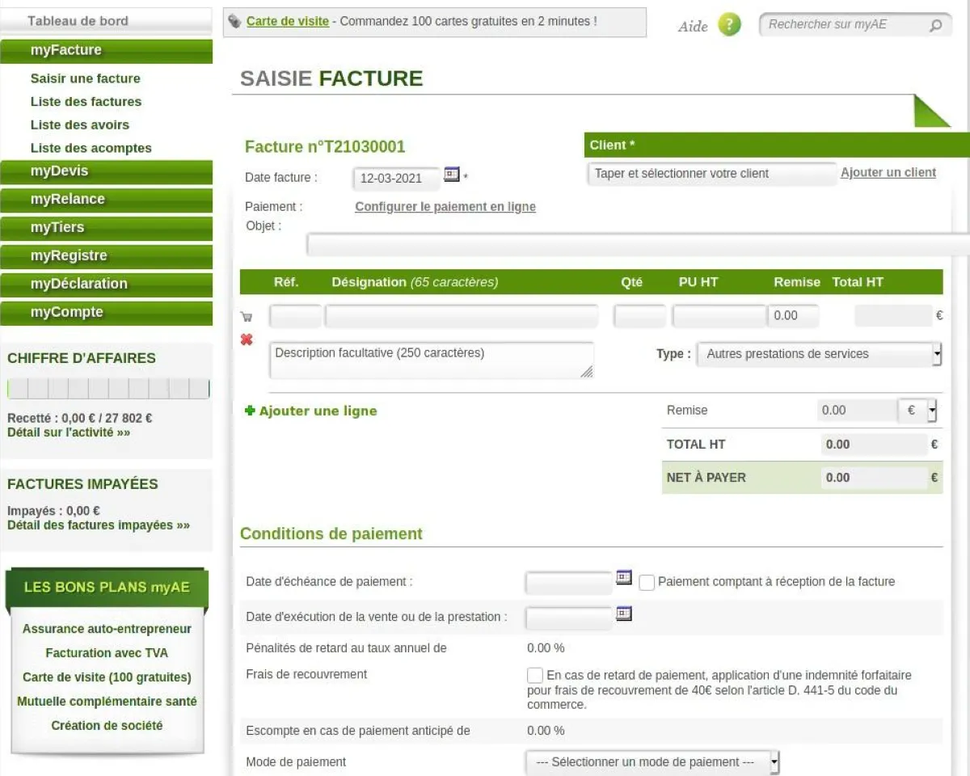Click the Facture n°T21030001 heading
The image size is (970, 776).
[325, 147]
